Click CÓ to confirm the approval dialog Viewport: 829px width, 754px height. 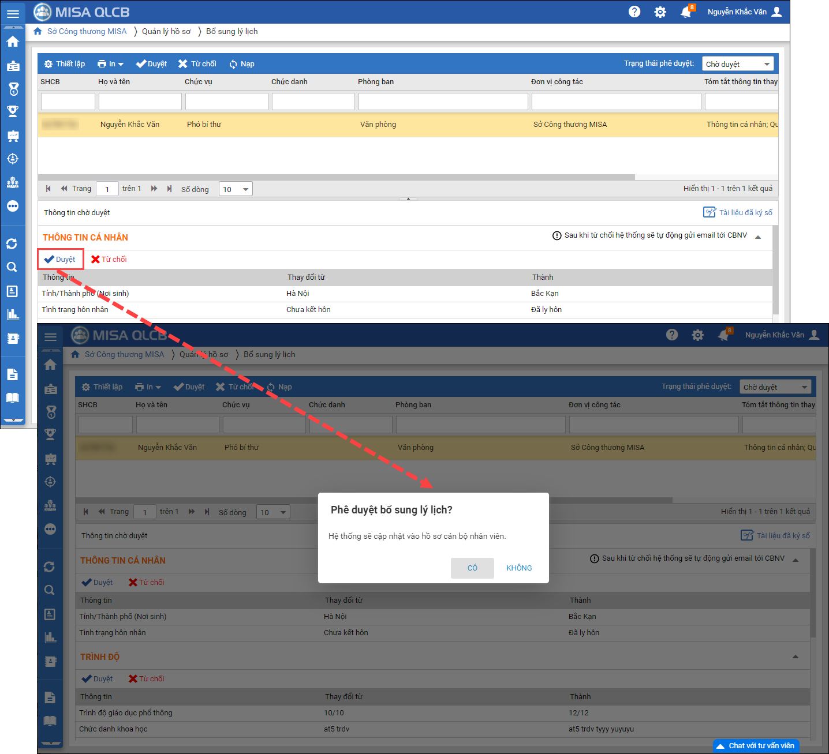point(472,568)
